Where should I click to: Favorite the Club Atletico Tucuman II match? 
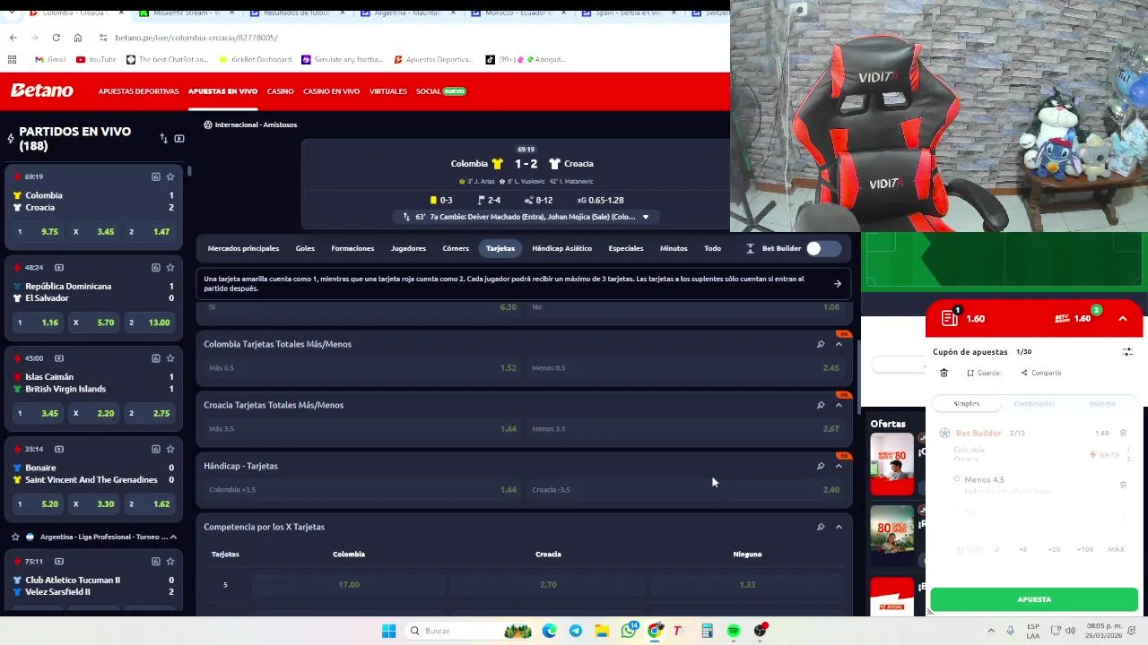(170, 561)
